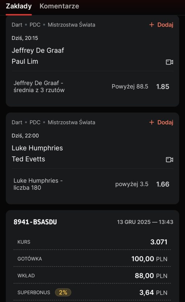Open live stream icon for Paul Lim match
This screenshot has width=185, height=302.
pyautogui.click(x=169, y=62)
